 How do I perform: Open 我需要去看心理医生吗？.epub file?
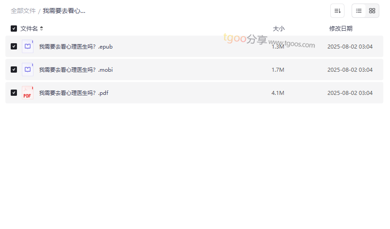(76, 47)
